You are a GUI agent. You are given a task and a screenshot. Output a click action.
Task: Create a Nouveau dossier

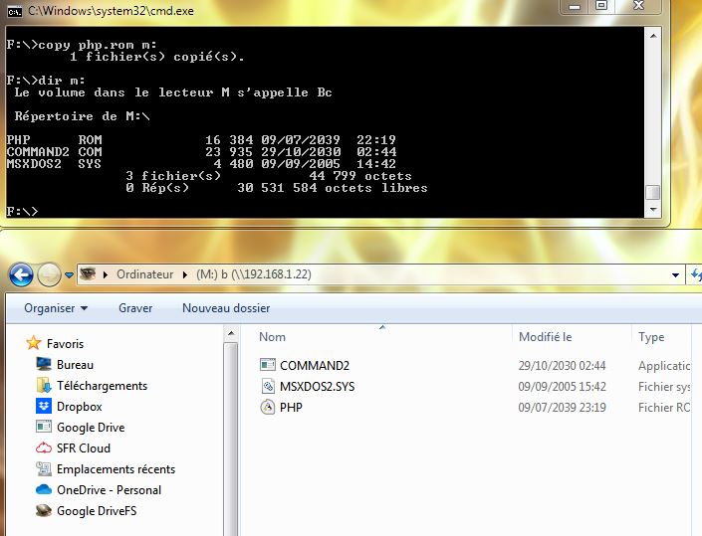point(226,308)
